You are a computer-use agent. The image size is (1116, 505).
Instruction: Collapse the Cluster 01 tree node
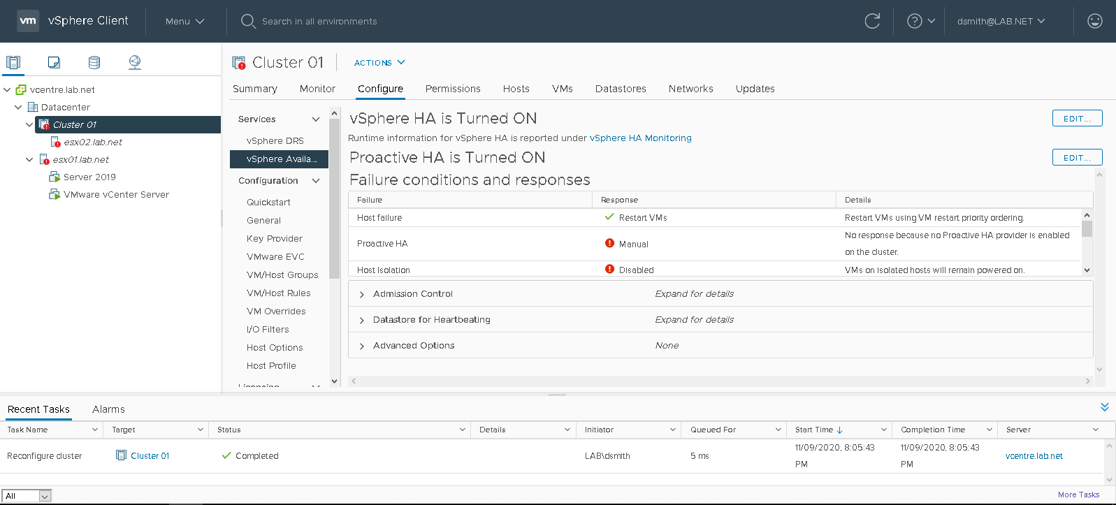click(29, 124)
